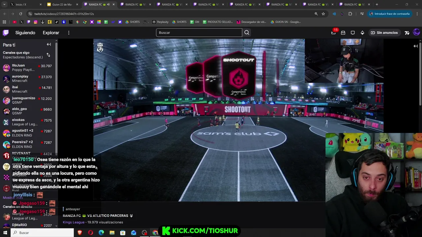Open the tab search dropdown arrow
Viewport: 422px width, 237px height.
[4, 5]
